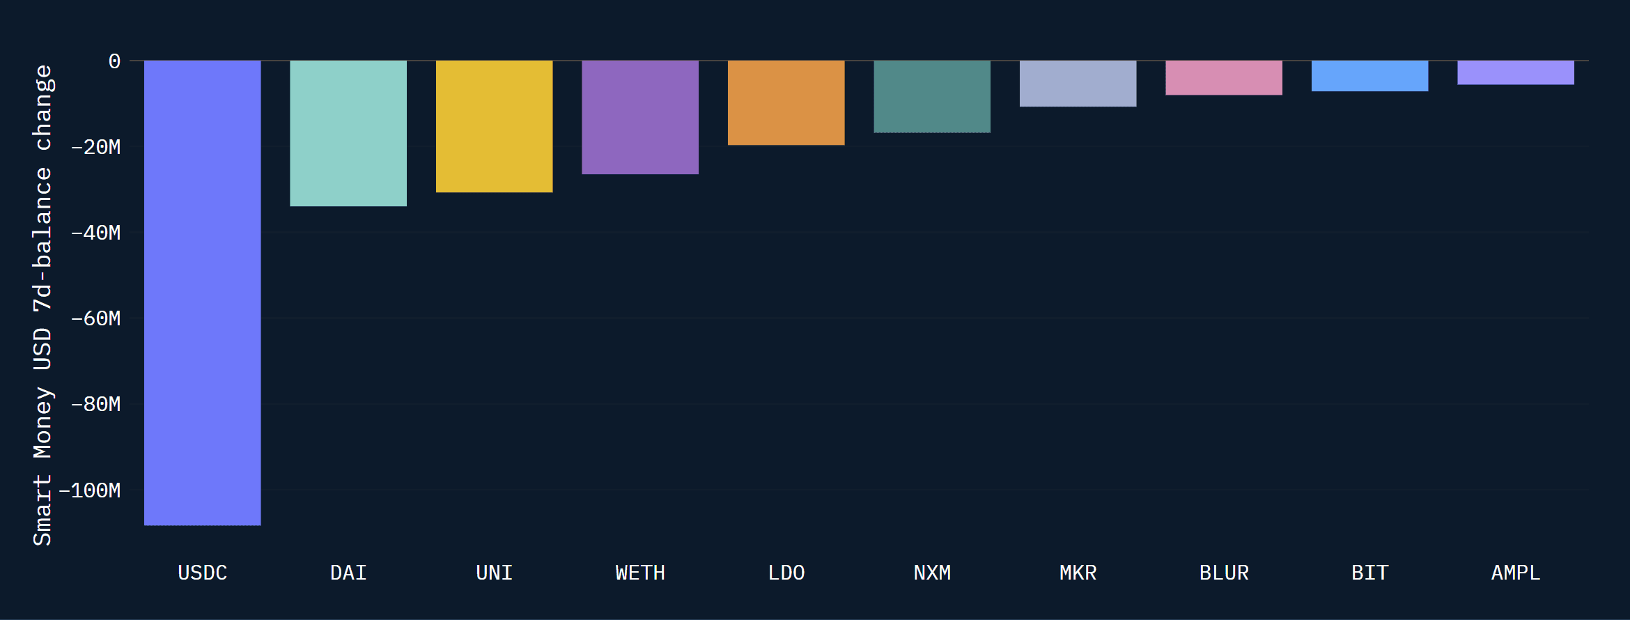Screen dimensions: 1630x620
Task: Click the BIT axis label
Action: coord(1370,573)
